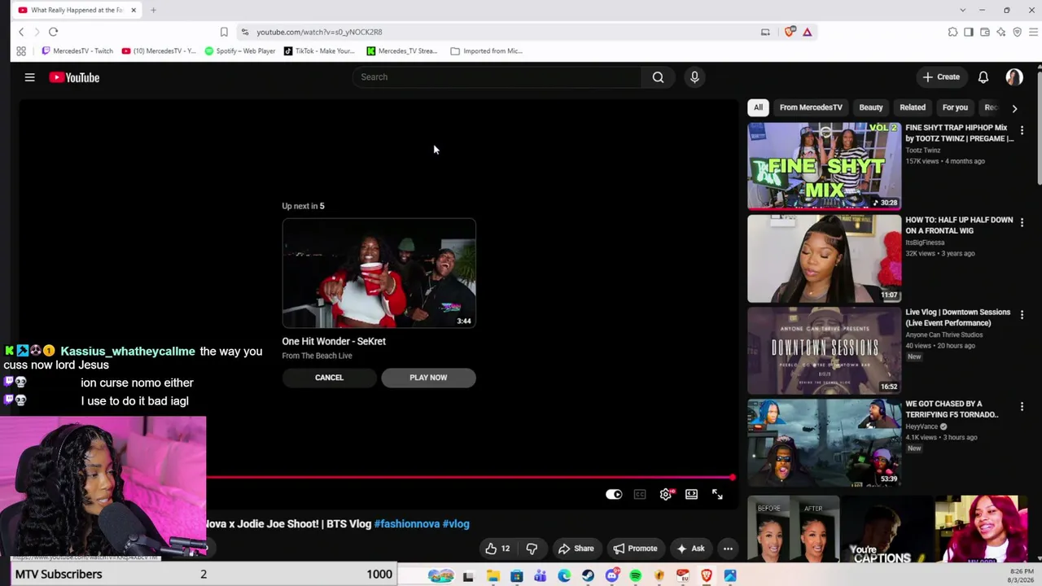Viewport: 1042px width, 586px height.
Task: Start voice search with the microphone
Action: pyautogui.click(x=694, y=77)
